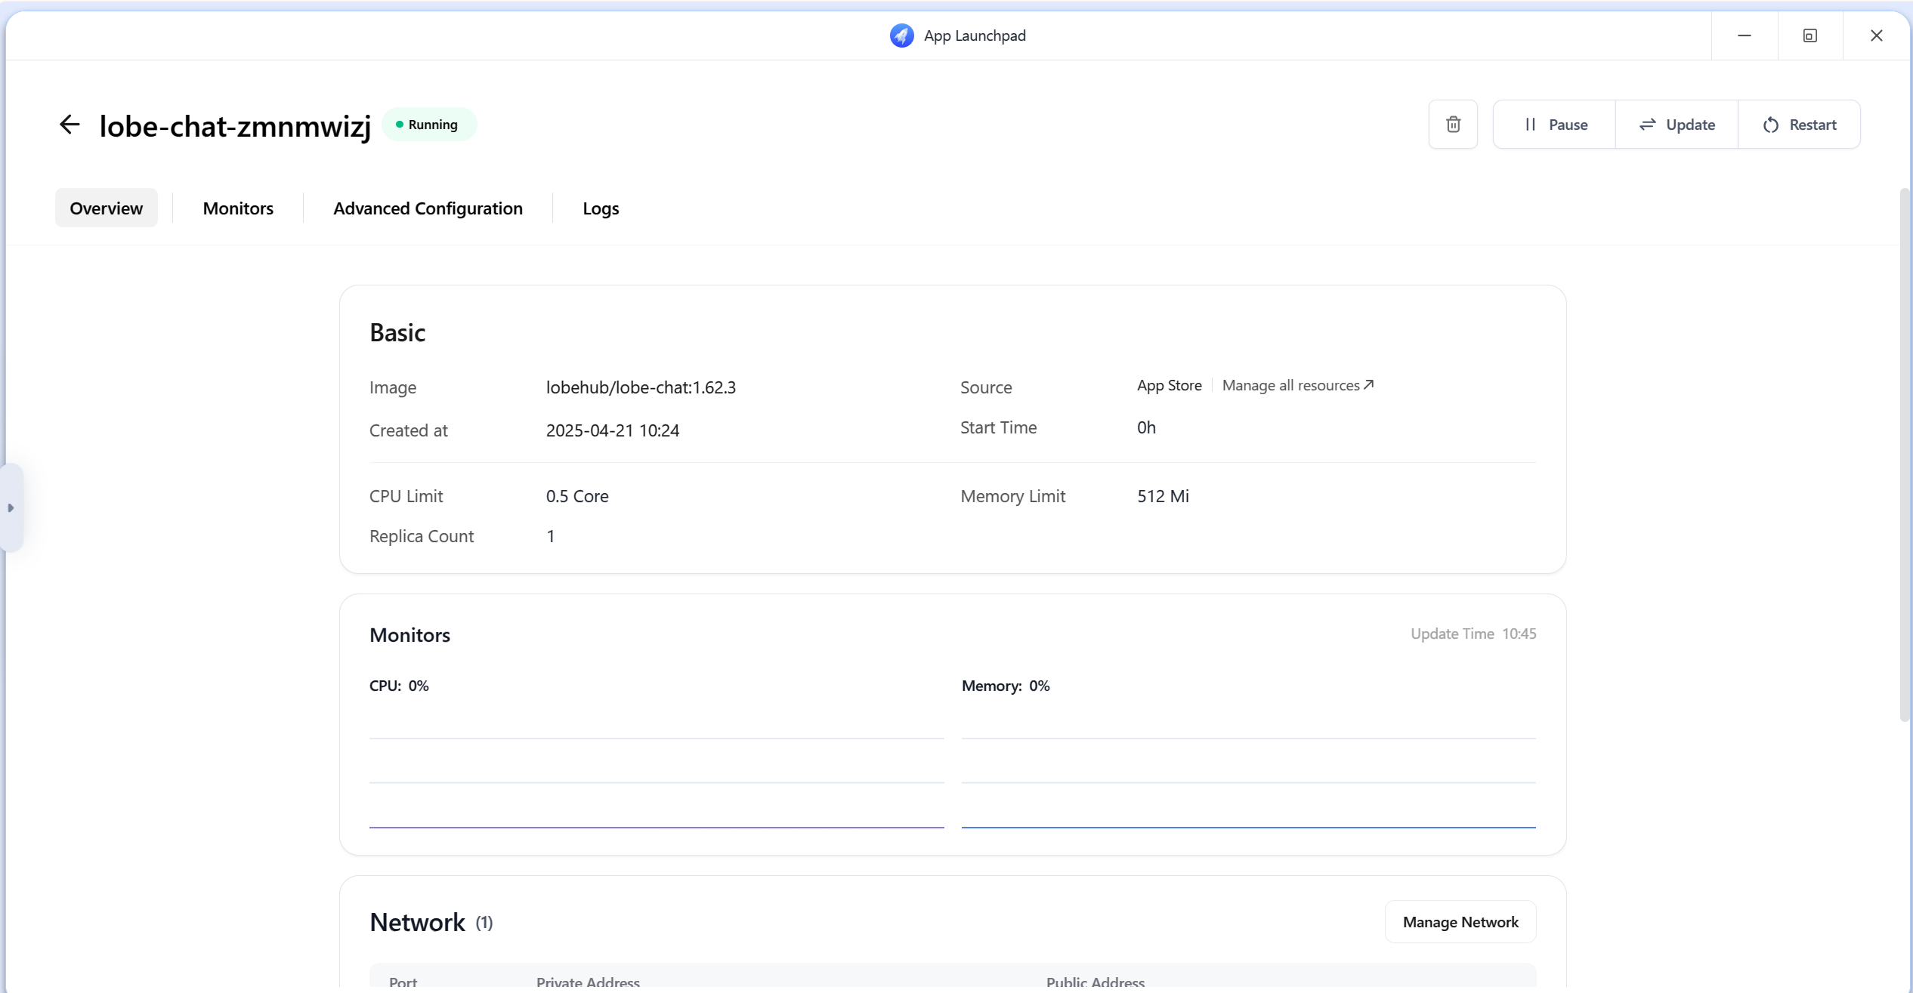Pause the lobe-chat application
Image resolution: width=1913 pixels, height=993 pixels.
coord(1555,125)
